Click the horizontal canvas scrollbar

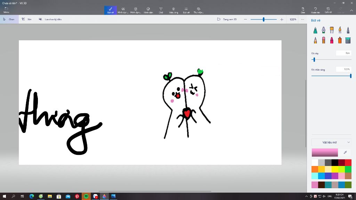point(155,191)
